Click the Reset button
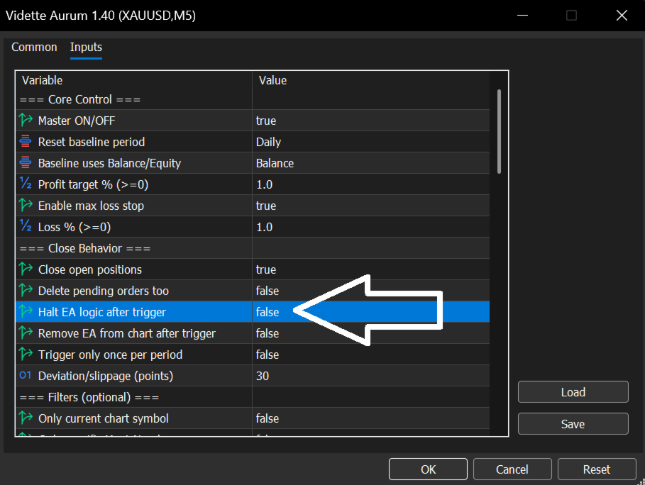This screenshot has width=645, height=485. 597,469
